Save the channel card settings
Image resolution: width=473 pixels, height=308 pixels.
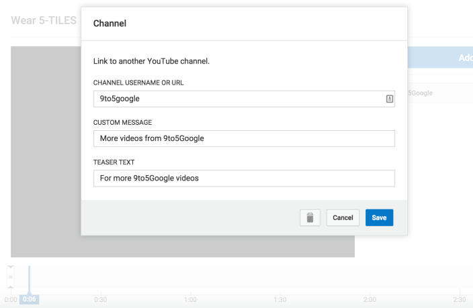click(379, 217)
